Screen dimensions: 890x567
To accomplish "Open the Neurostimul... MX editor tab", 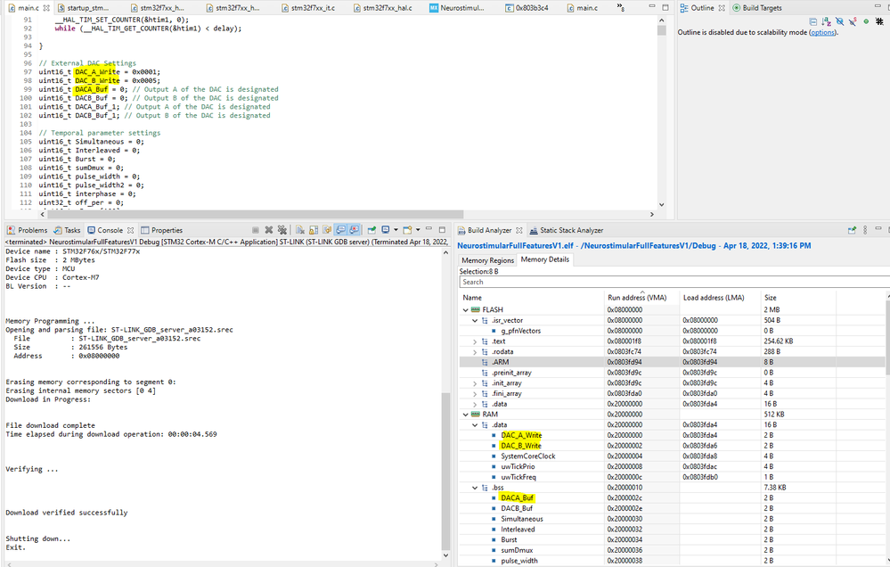I will tap(457, 8).
